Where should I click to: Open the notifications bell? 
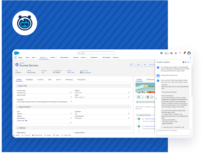184,53
